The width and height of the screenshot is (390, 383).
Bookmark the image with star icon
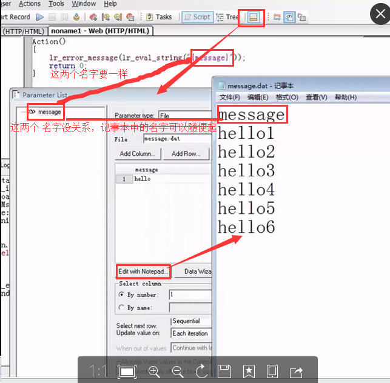click(x=249, y=371)
